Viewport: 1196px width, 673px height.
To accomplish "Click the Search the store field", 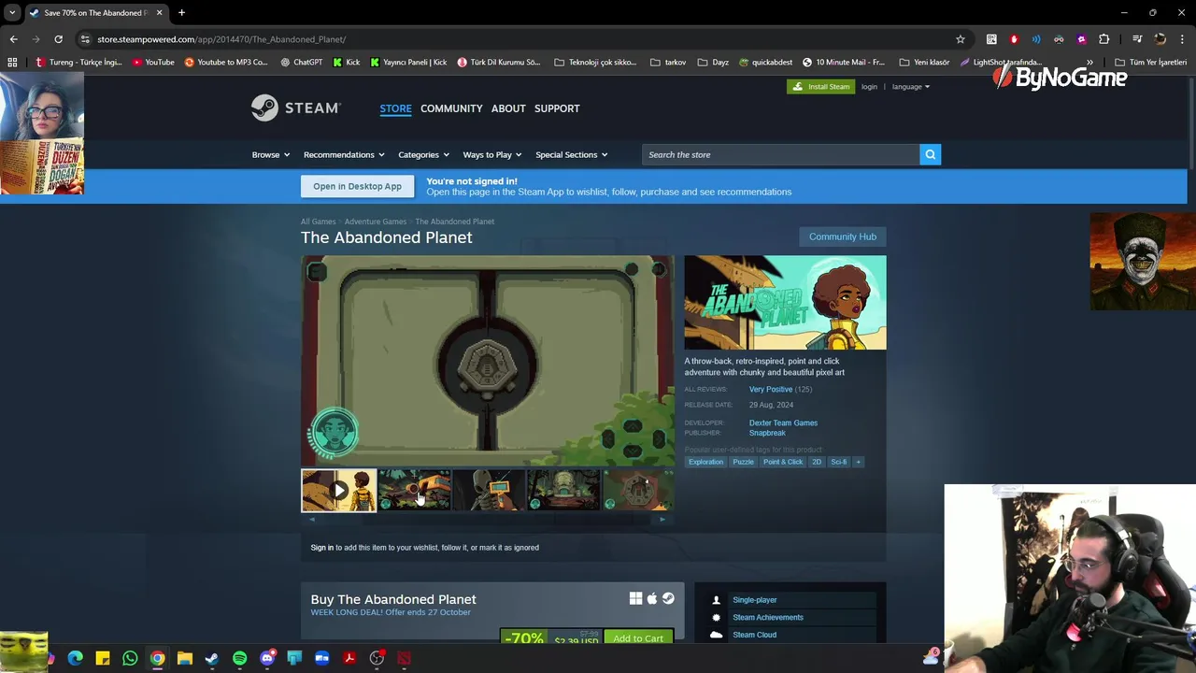I will [x=780, y=154].
